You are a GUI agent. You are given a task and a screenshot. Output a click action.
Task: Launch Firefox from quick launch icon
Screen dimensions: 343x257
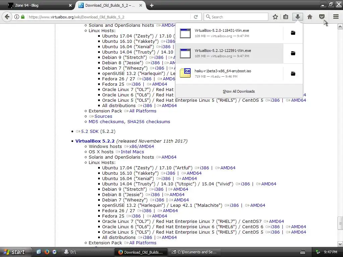[x=47, y=252]
